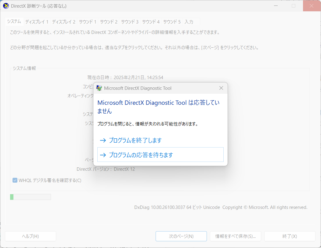The image size is (321, 248).
Task: Click the dialog's Microsoft DirectX Diagnostic Tool icon
Action: click(99, 88)
